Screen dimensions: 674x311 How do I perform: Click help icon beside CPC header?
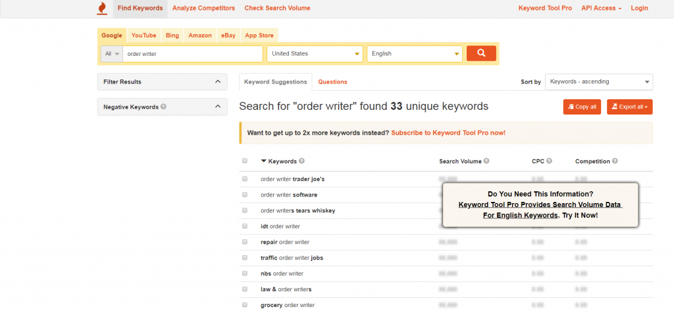point(550,161)
